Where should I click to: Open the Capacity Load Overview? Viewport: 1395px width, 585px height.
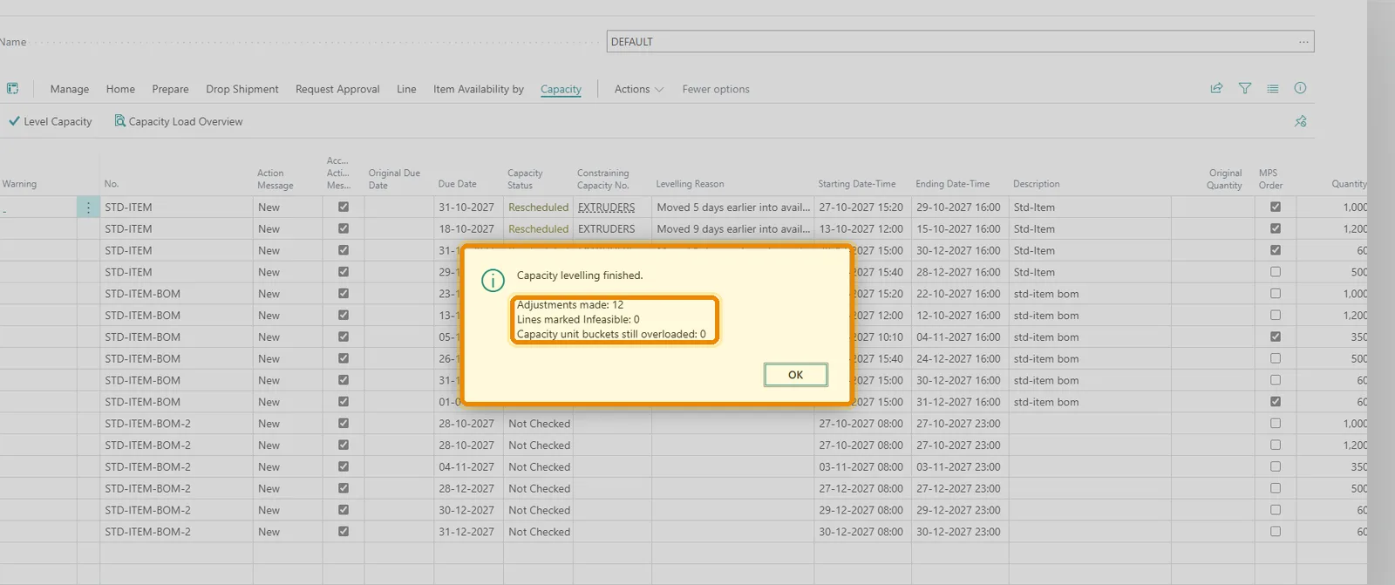(179, 121)
